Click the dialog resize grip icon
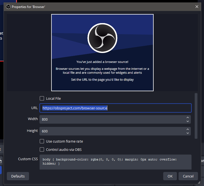Viewport: 204px width, 186px height. 199,182
